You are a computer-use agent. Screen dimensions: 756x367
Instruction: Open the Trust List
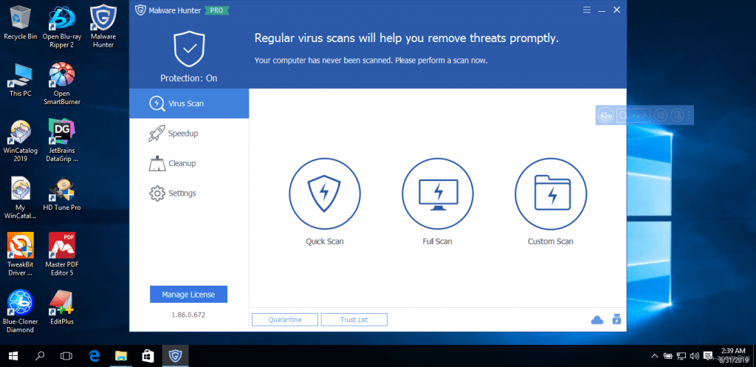(354, 320)
